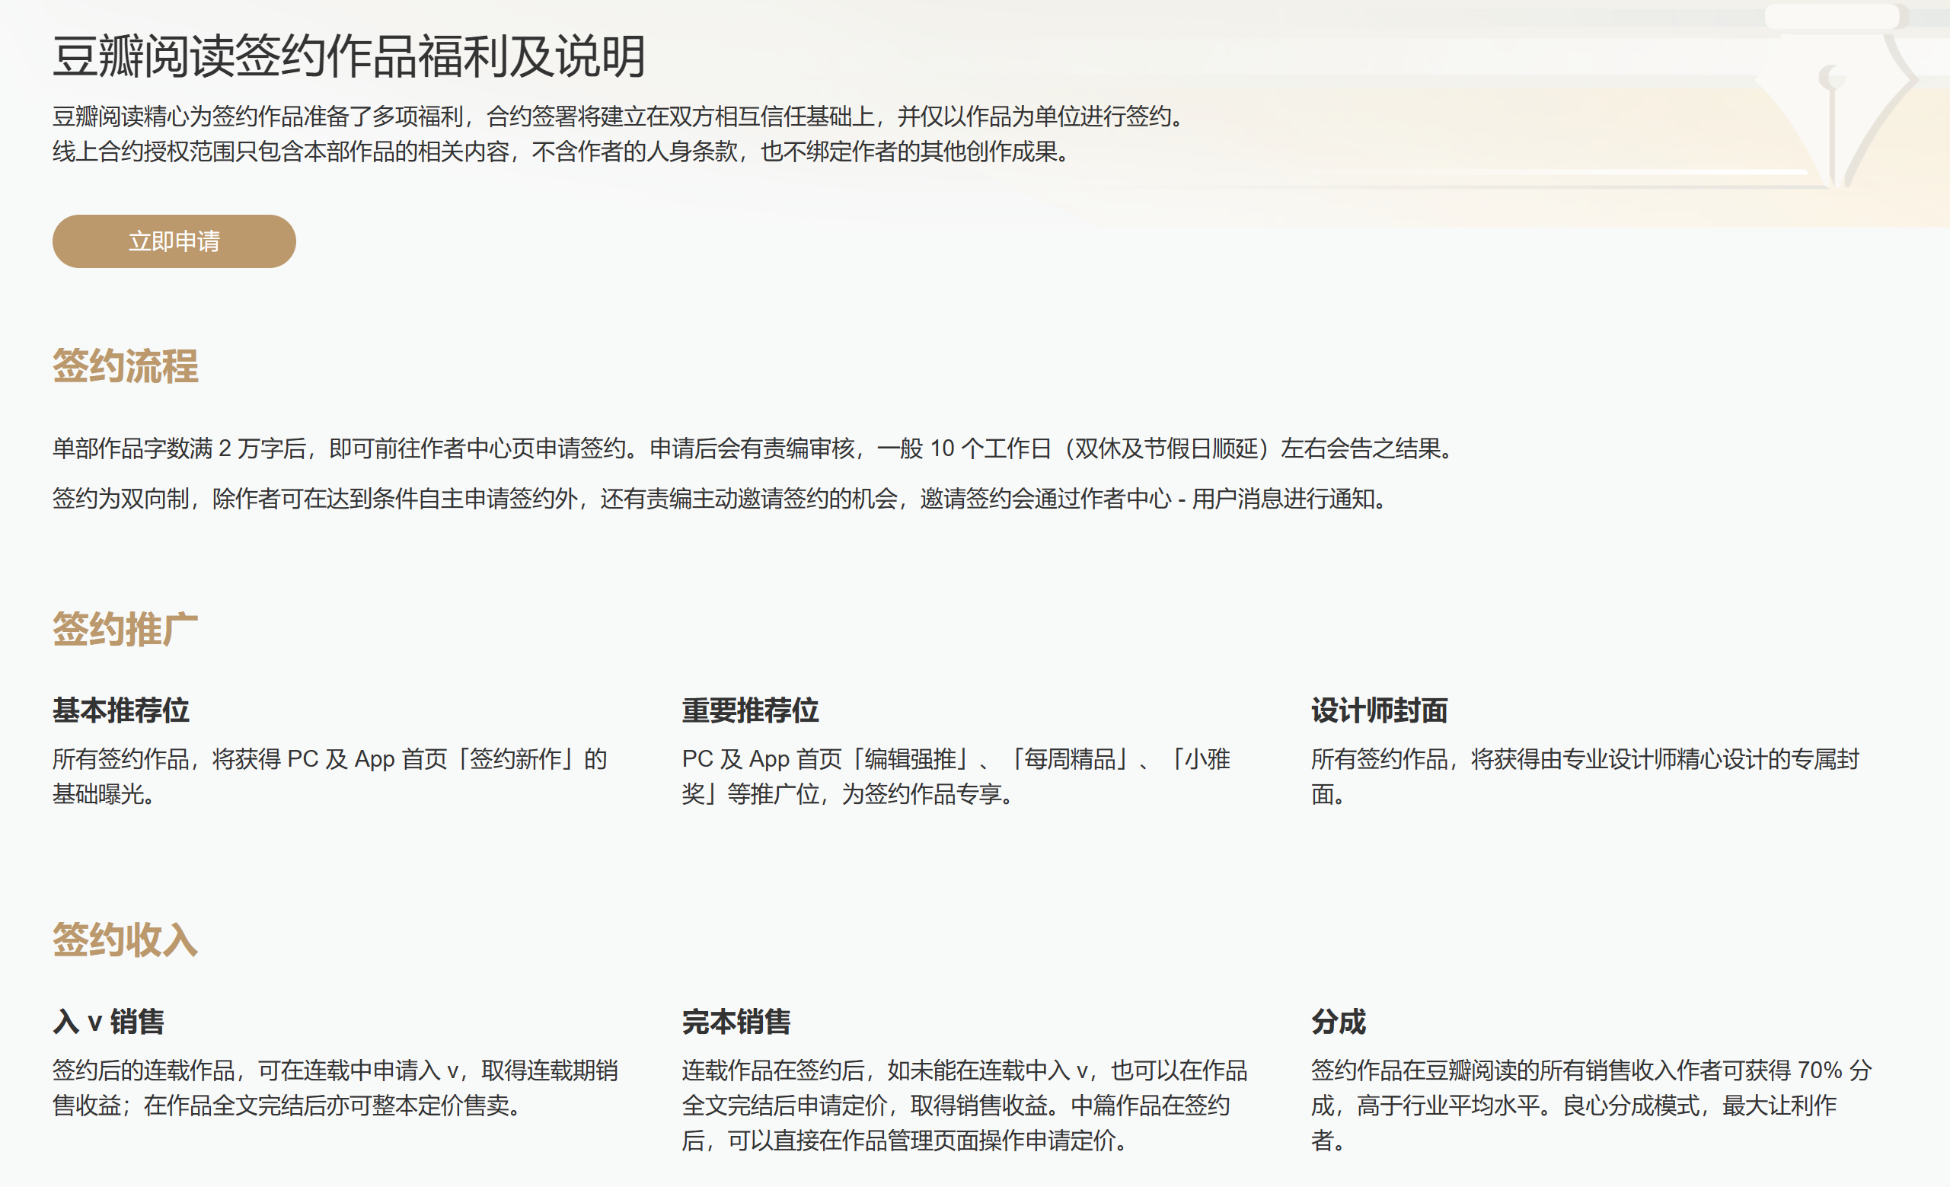Select the 签约推广 section heading
1950x1187 pixels.
click(125, 630)
